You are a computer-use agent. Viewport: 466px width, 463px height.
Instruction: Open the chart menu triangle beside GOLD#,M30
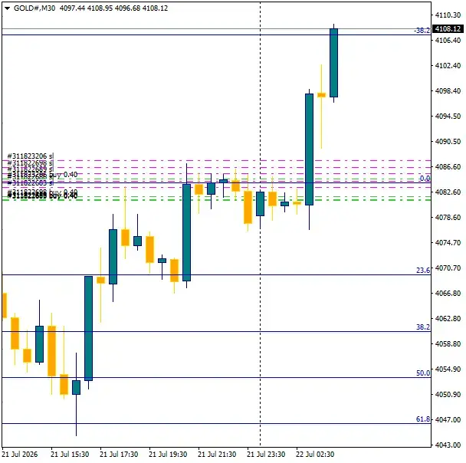[7, 8]
